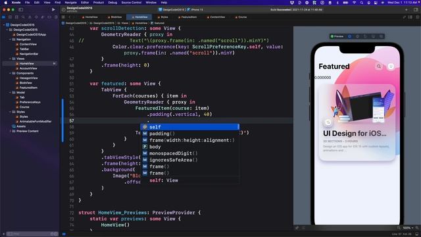The width and height of the screenshot is (421, 237).
Task: Choose the ignoresSafeArea() completion
Action: click(190, 160)
